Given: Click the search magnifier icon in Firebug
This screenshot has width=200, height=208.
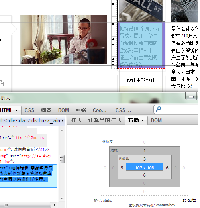Looking at the screenshot, I should 158,109.
